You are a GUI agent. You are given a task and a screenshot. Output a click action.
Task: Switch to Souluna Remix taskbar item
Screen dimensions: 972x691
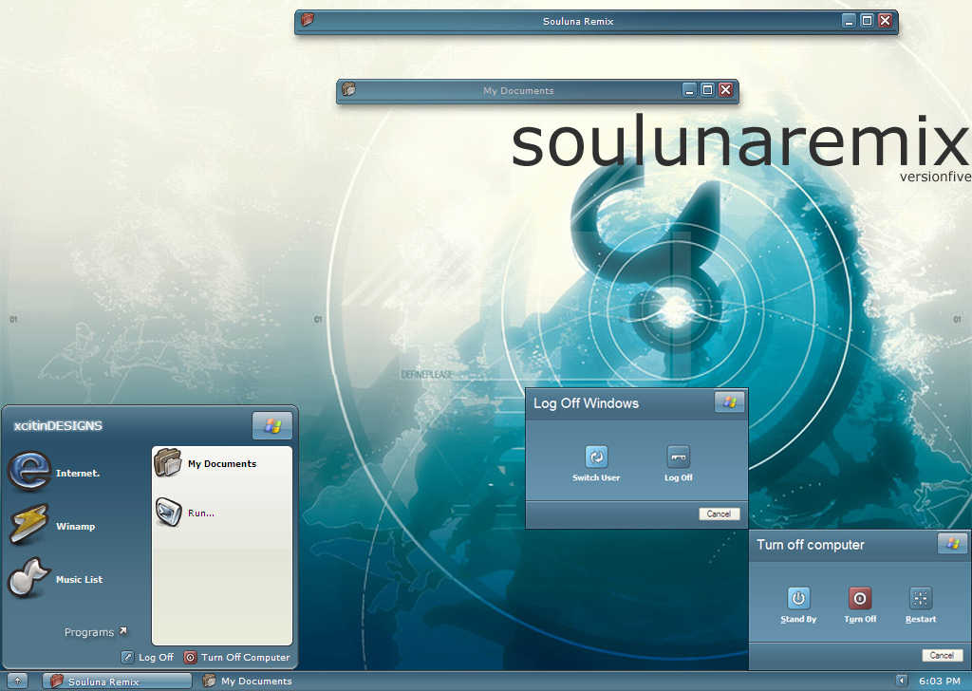117,682
